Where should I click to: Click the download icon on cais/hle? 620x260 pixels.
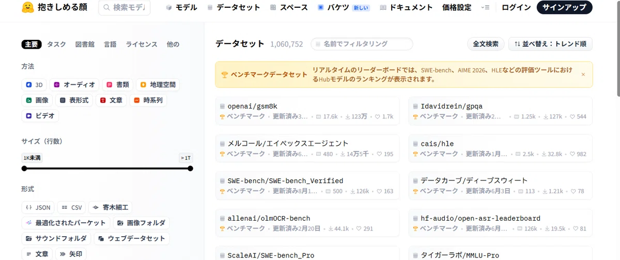544,154
